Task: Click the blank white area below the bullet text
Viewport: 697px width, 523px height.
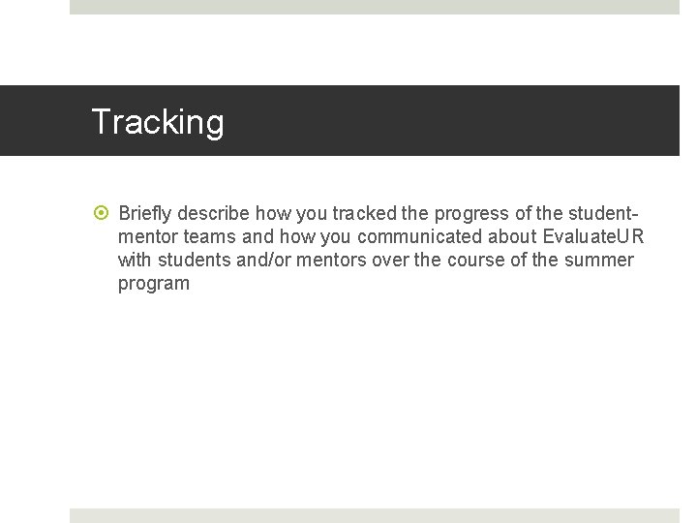Action: point(375,397)
